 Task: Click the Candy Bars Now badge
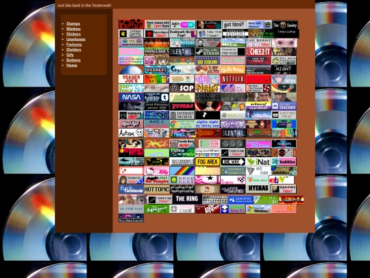tap(182, 143)
